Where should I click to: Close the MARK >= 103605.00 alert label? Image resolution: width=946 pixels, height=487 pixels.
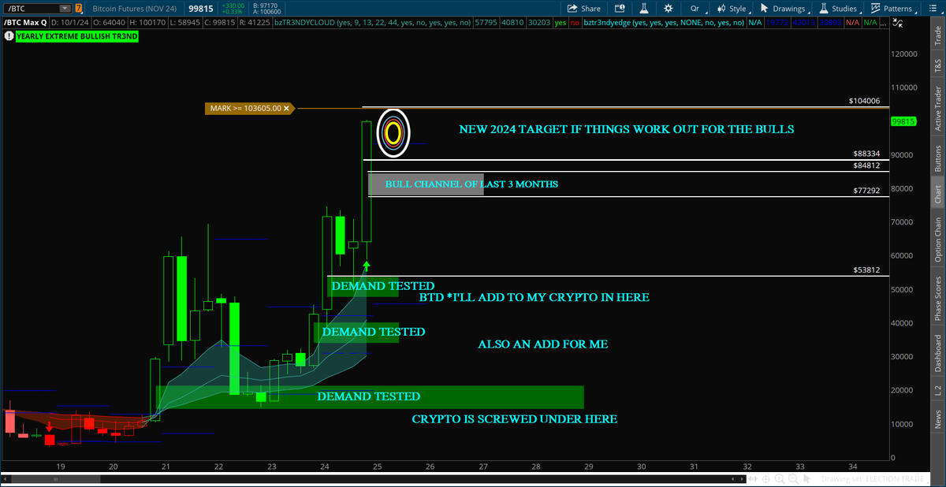[287, 108]
